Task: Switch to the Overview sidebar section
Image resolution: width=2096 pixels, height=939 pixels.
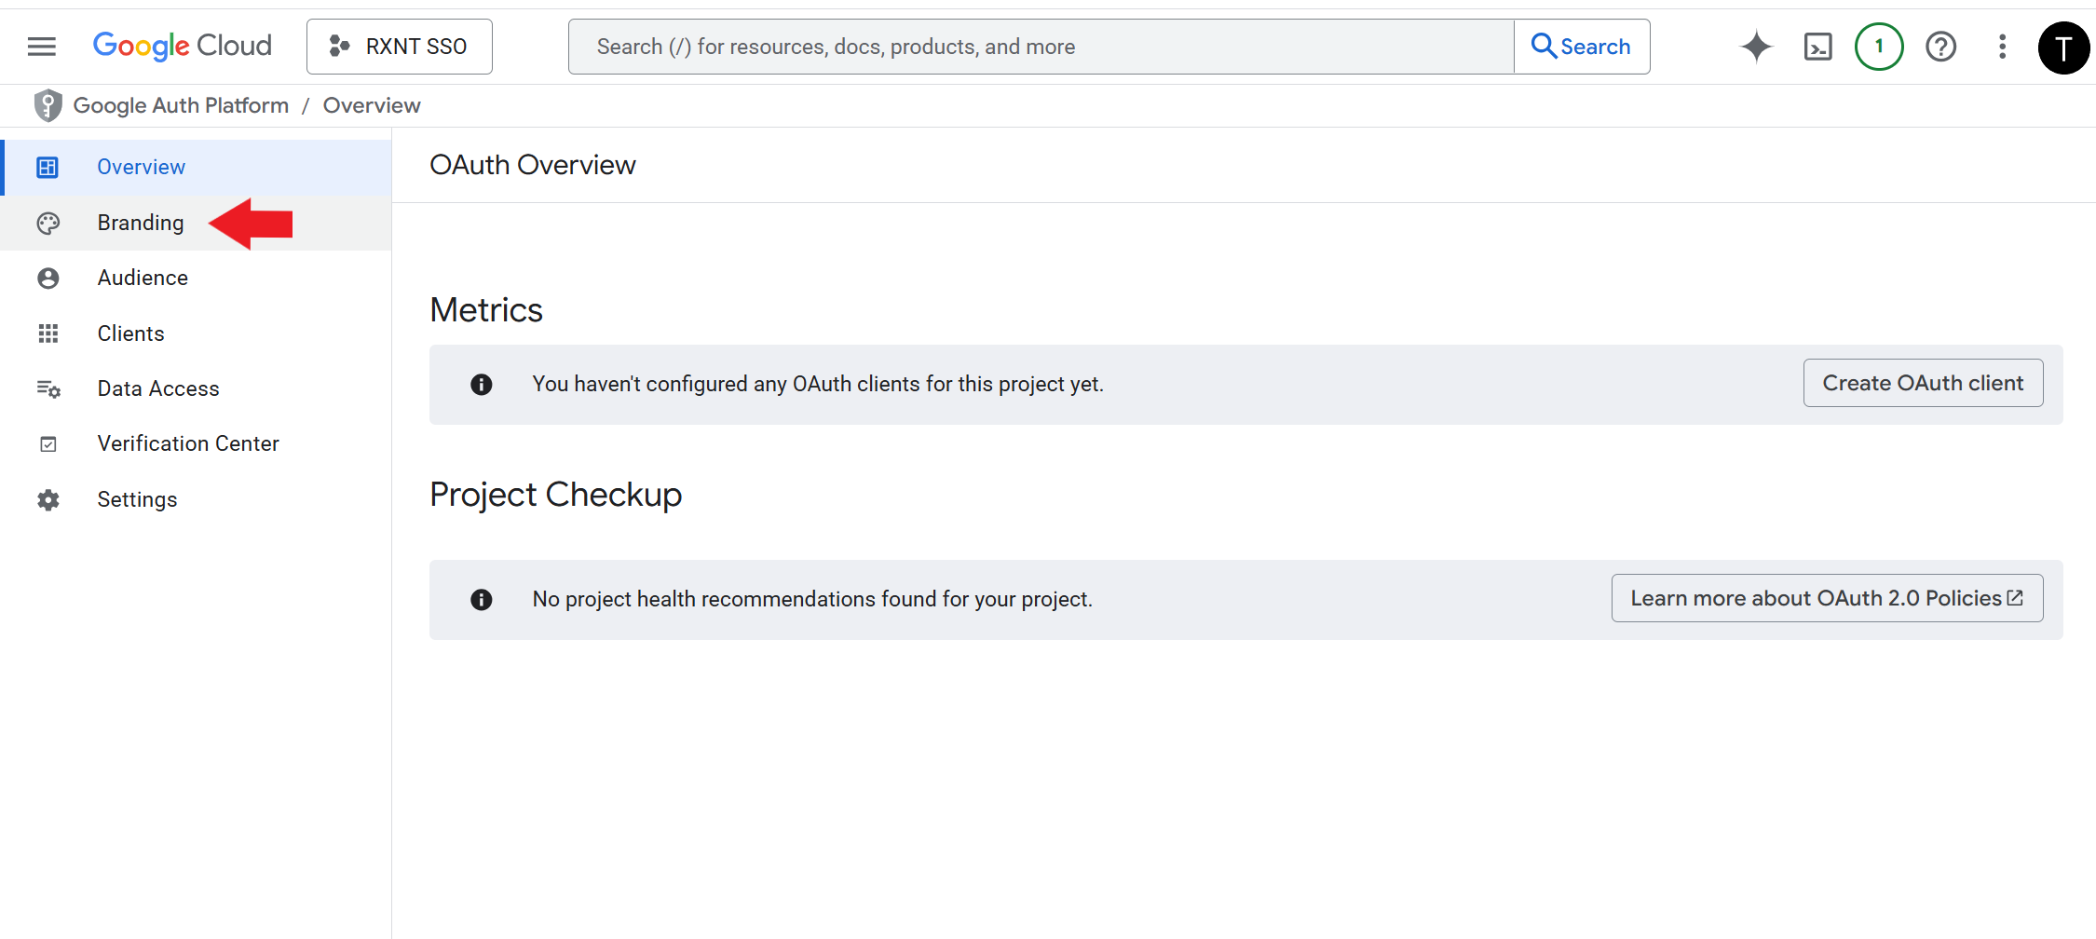Action: (x=141, y=167)
